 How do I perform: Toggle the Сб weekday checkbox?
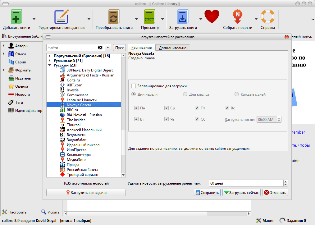(197, 119)
